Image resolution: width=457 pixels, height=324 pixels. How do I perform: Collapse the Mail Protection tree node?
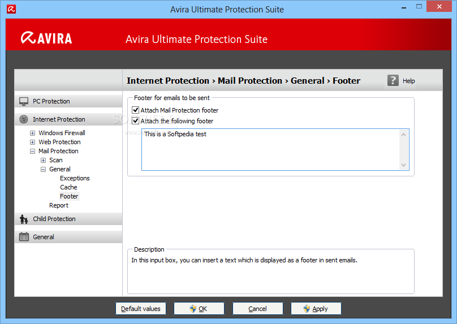coord(33,151)
